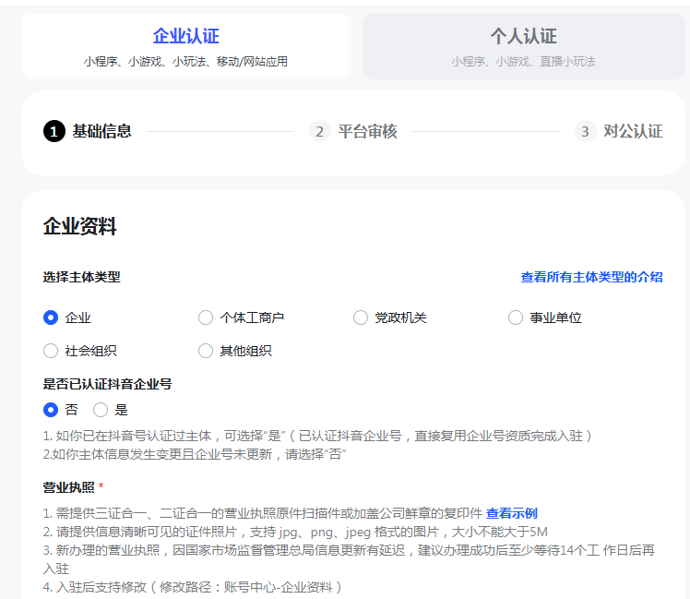Click the 小程序、小游戏、小玩法、移动/网站应用 subtitle

point(185,62)
